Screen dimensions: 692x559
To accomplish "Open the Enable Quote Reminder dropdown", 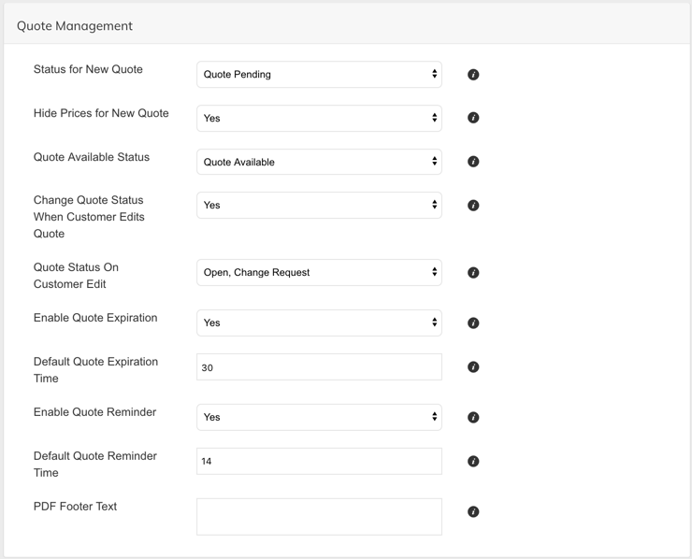I will (x=319, y=417).
